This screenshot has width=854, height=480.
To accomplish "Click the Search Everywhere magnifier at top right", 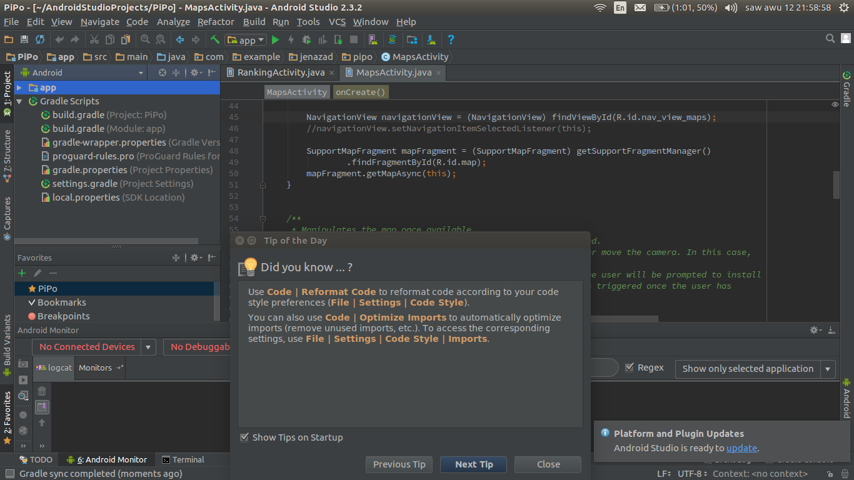I will pos(830,39).
